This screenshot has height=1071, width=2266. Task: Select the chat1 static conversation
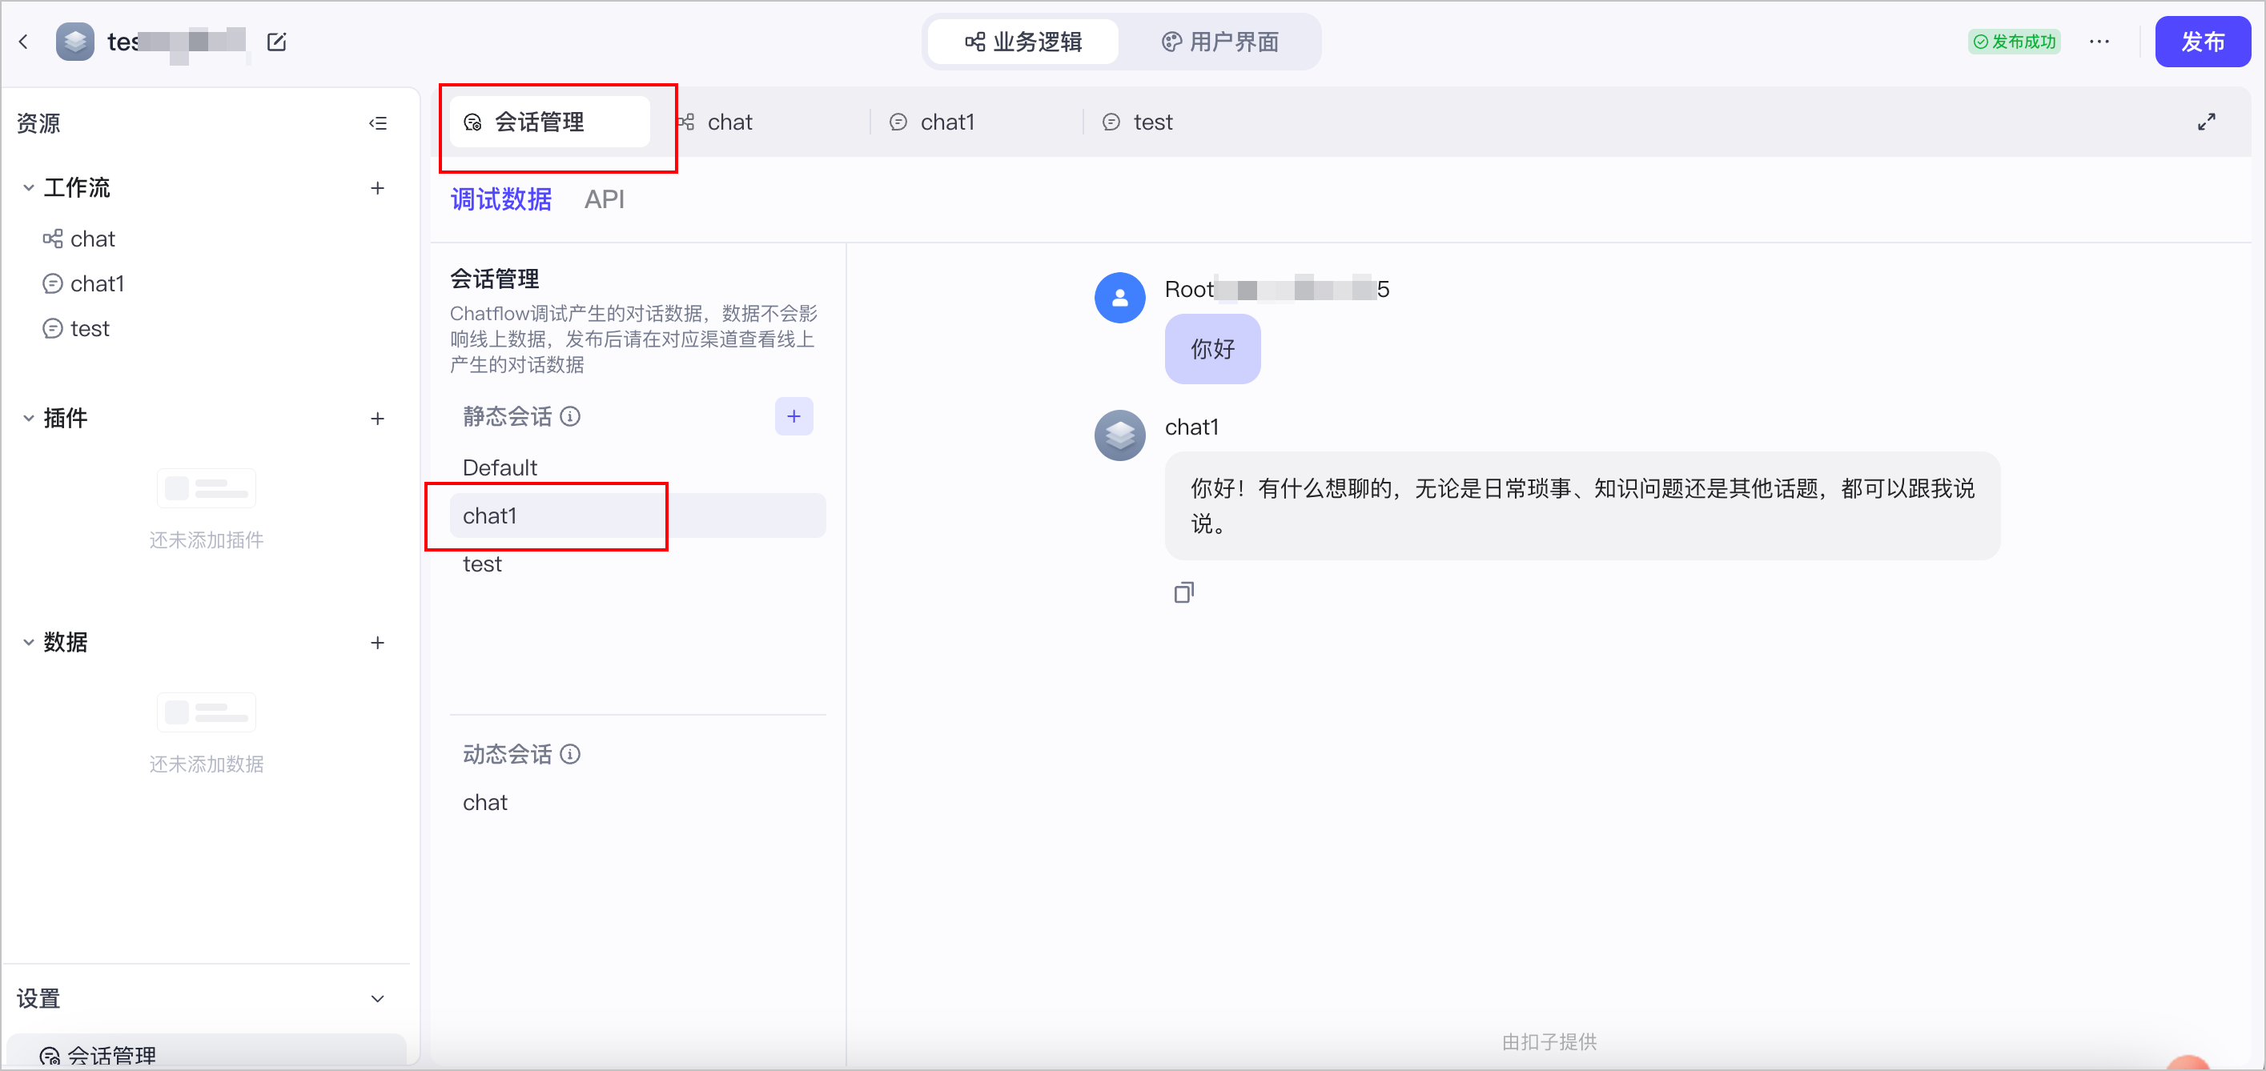(x=637, y=516)
